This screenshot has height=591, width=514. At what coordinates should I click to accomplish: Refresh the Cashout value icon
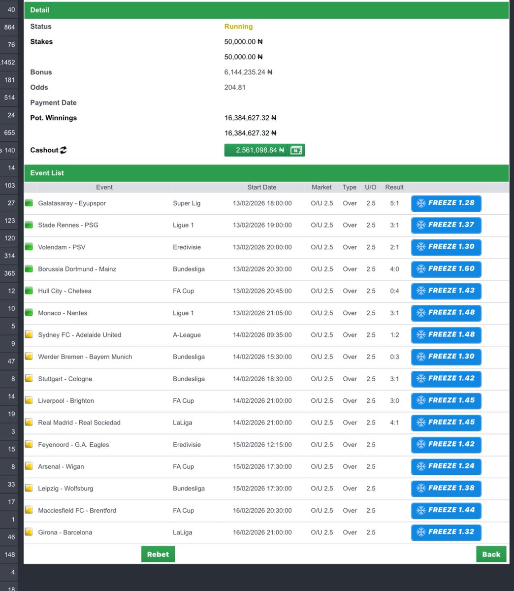pyautogui.click(x=64, y=150)
